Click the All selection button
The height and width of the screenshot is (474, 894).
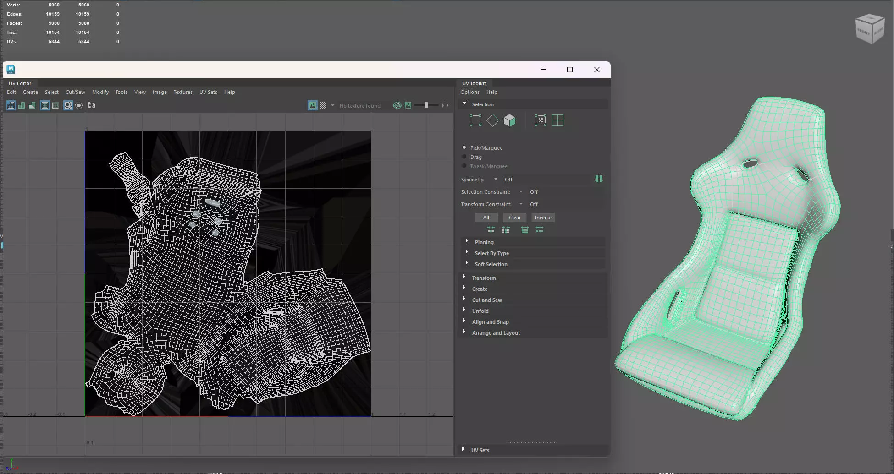486,218
